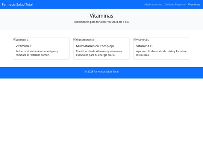Select the Vitaminas nav item
Image resolution: width=203 pixels, height=152 pixels.
click(x=194, y=5)
